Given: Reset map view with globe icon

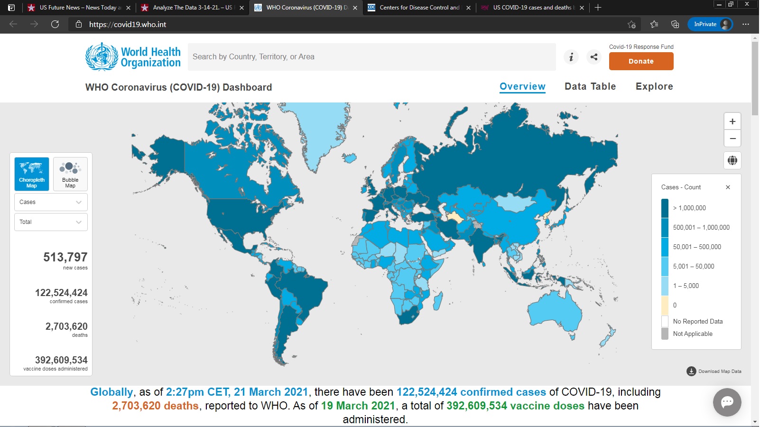Looking at the screenshot, I should click(732, 160).
